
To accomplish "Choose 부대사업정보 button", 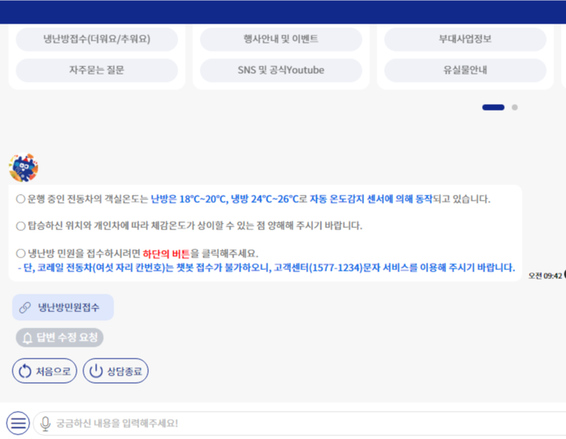I will (x=465, y=39).
